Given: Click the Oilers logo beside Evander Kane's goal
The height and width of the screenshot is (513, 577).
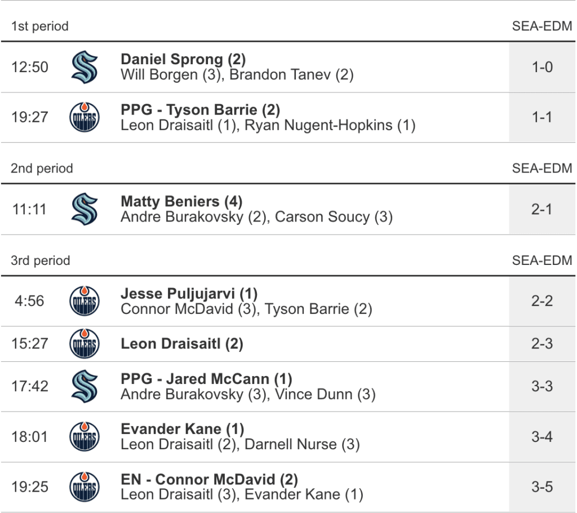Looking at the screenshot, I should (85, 437).
